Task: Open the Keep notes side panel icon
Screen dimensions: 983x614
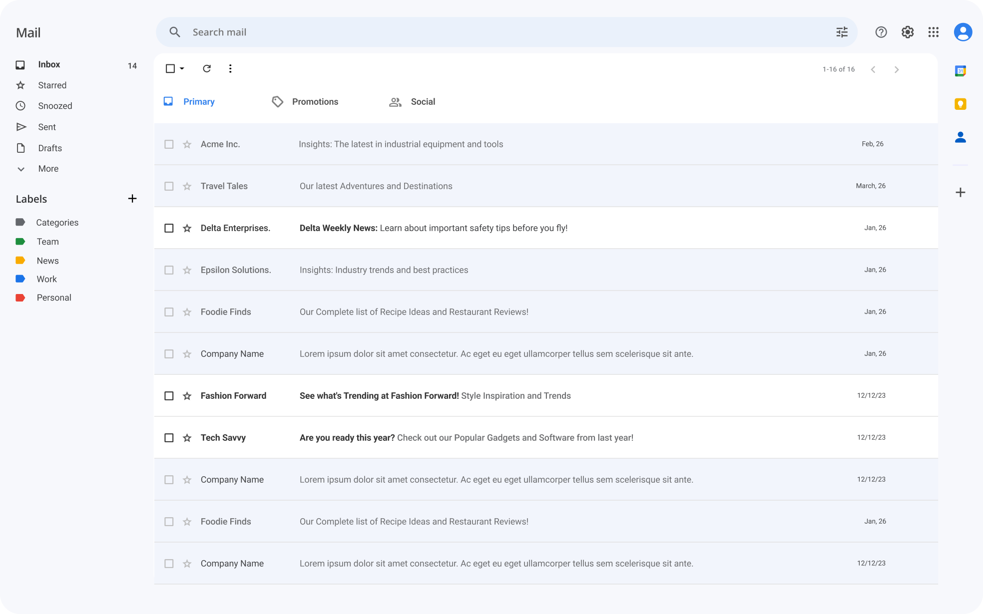Action: click(960, 104)
